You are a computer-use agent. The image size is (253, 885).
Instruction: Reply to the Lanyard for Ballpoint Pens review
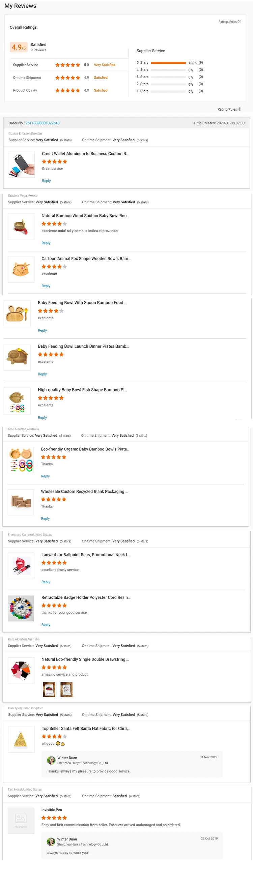click(46, 582)
